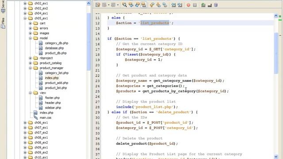Expand the images folder
This screenshot has height=159, width=283.
click(x=31, y=33)
